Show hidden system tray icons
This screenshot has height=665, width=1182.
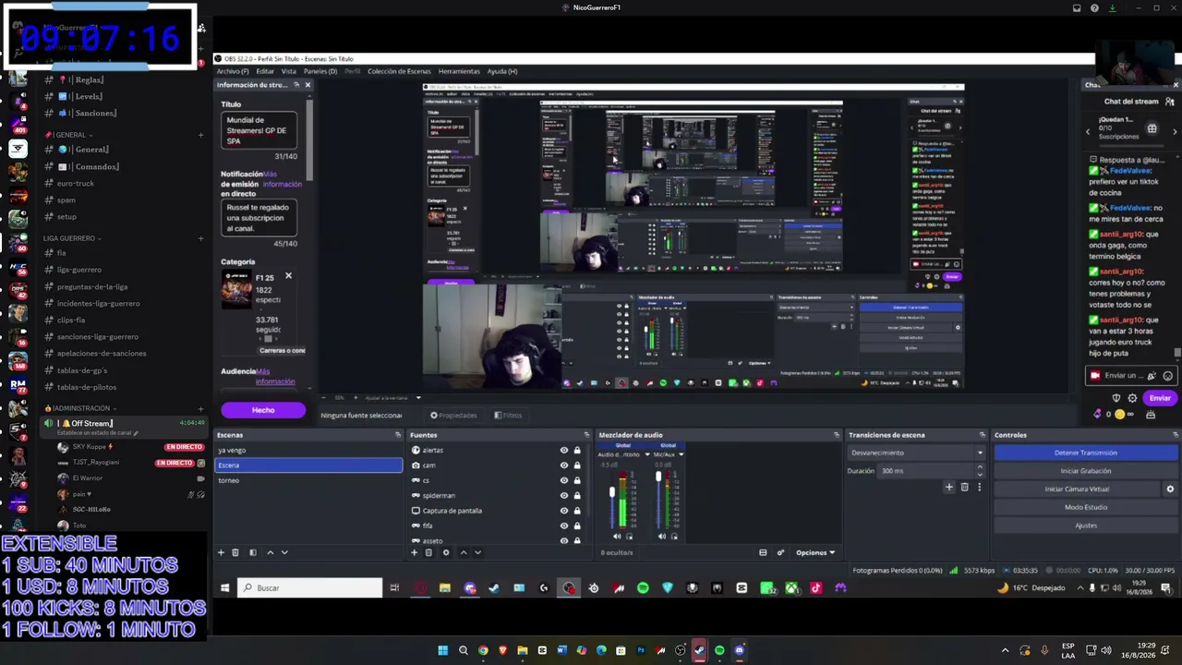(1006, 650)
